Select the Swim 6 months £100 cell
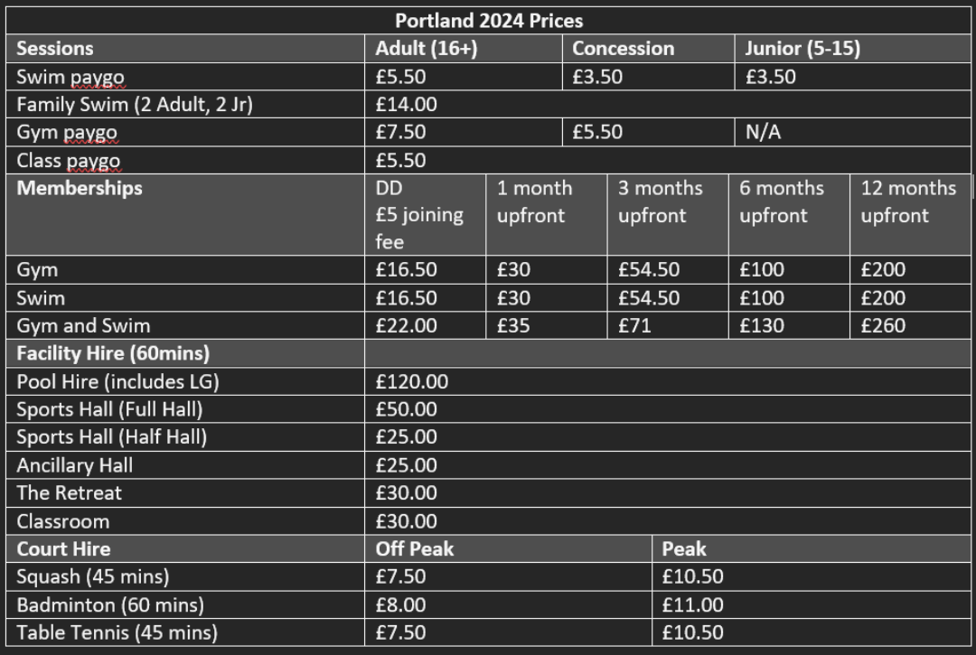The height and width of the screenshot is (655, 976). click(x=789, y=298)
